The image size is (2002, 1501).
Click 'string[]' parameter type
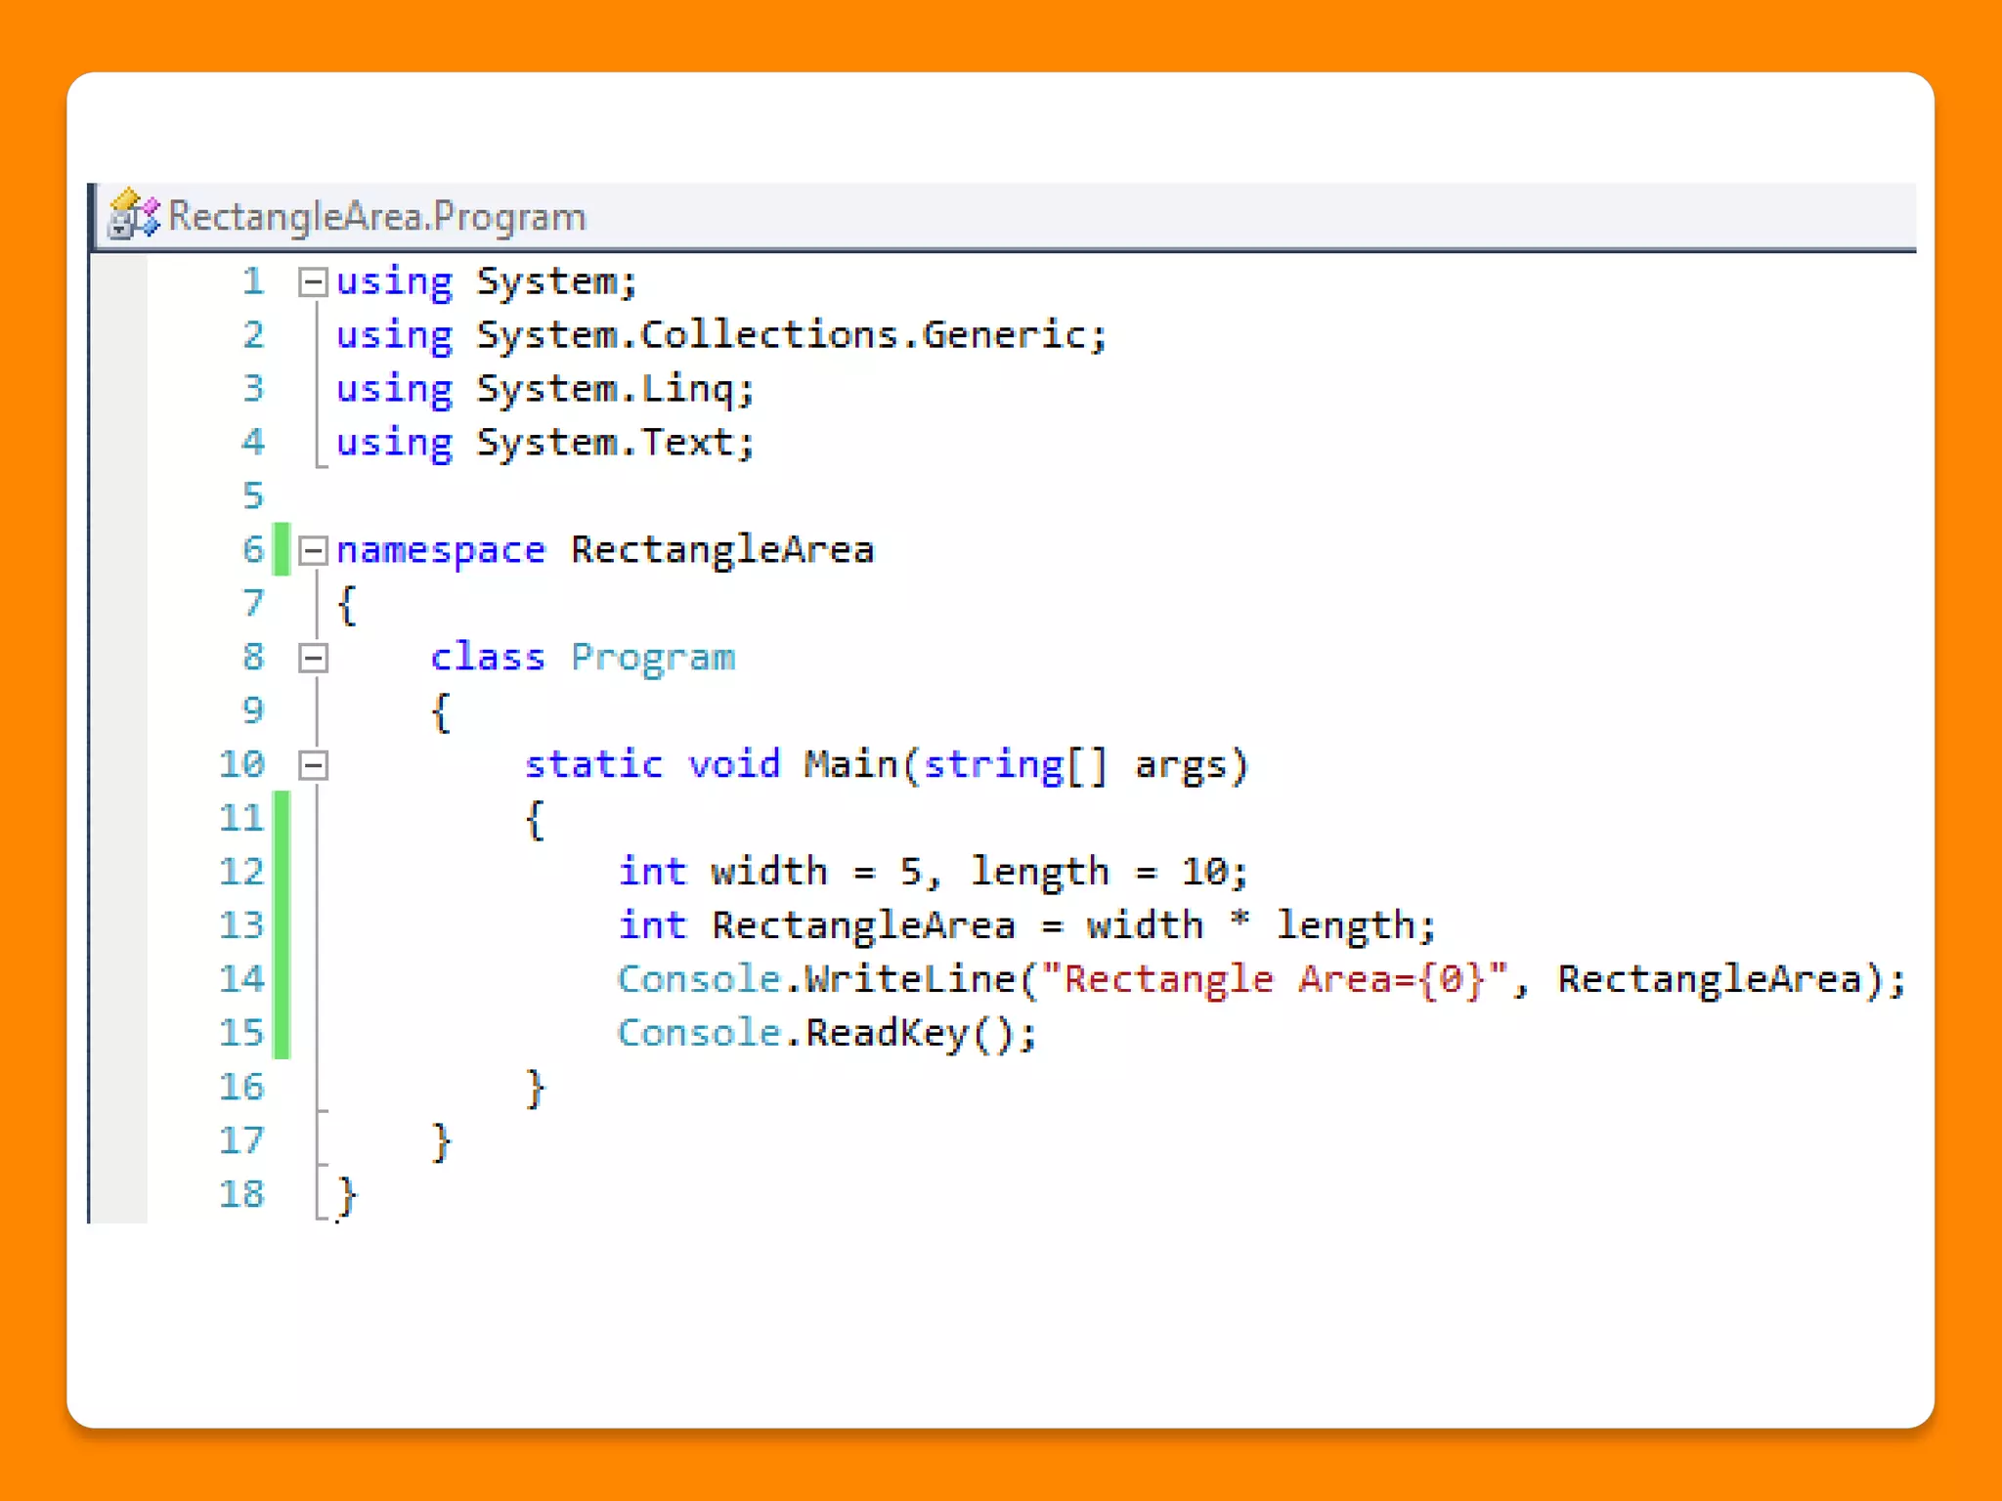(1016, 764)
